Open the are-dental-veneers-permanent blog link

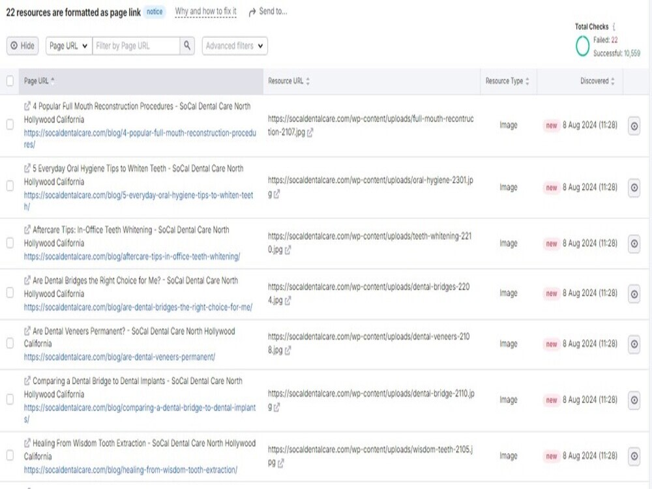pos(119,357)
